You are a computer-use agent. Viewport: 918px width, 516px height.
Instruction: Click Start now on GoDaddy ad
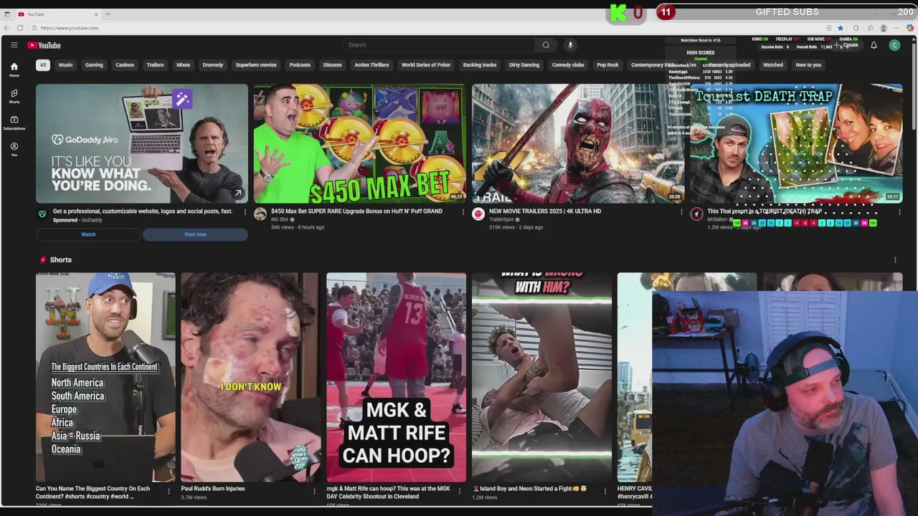[x=195, y=234]
